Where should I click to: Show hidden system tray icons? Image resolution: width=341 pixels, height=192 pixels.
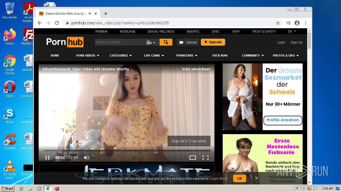pyautogui.click(x=297, y=189)
